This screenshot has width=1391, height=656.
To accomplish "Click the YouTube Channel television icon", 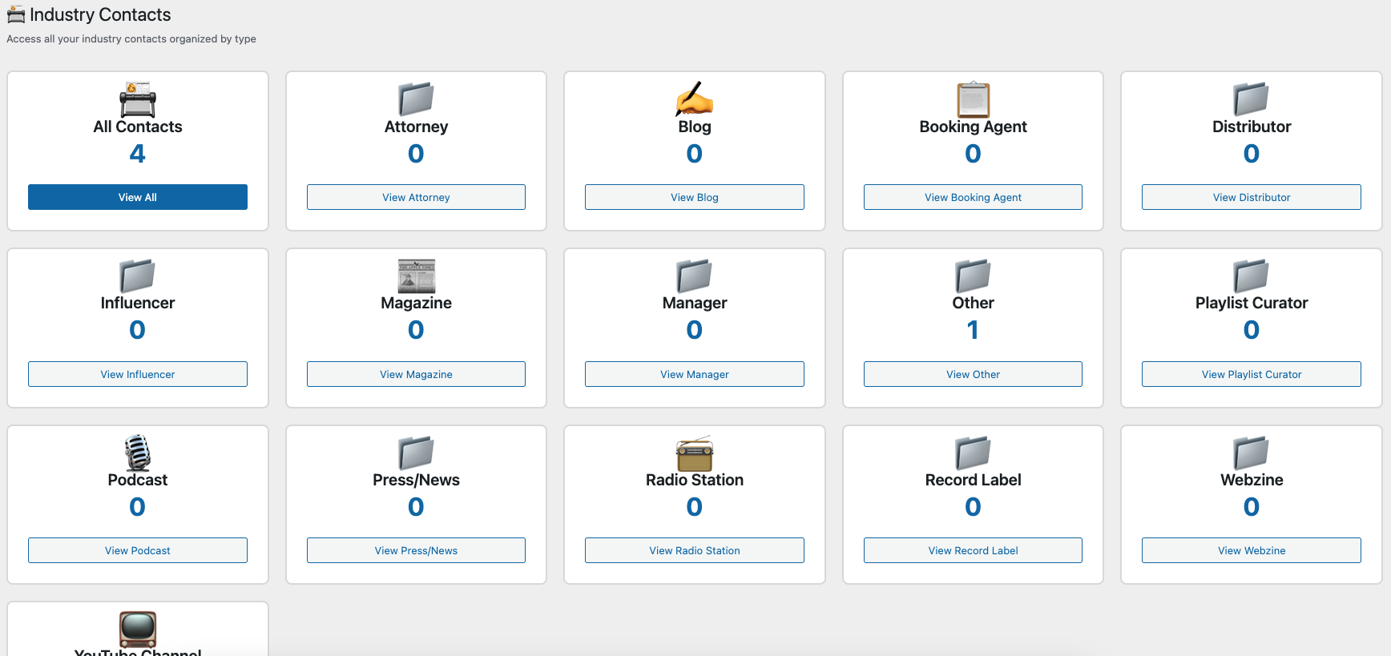I will click(138, 630).
